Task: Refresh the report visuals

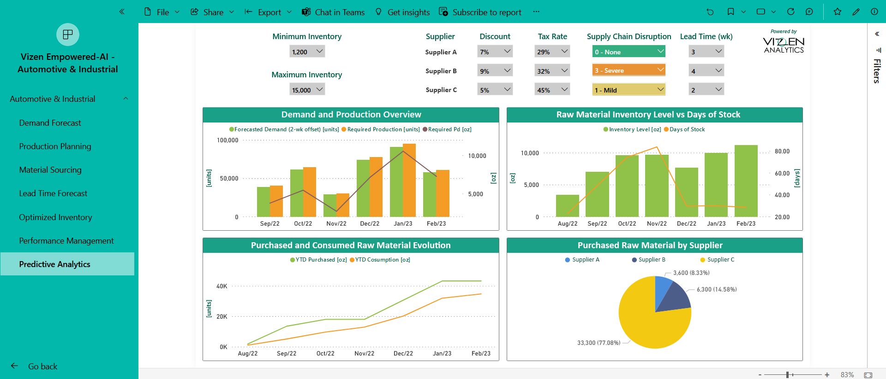Action: [x=791, y=12]
